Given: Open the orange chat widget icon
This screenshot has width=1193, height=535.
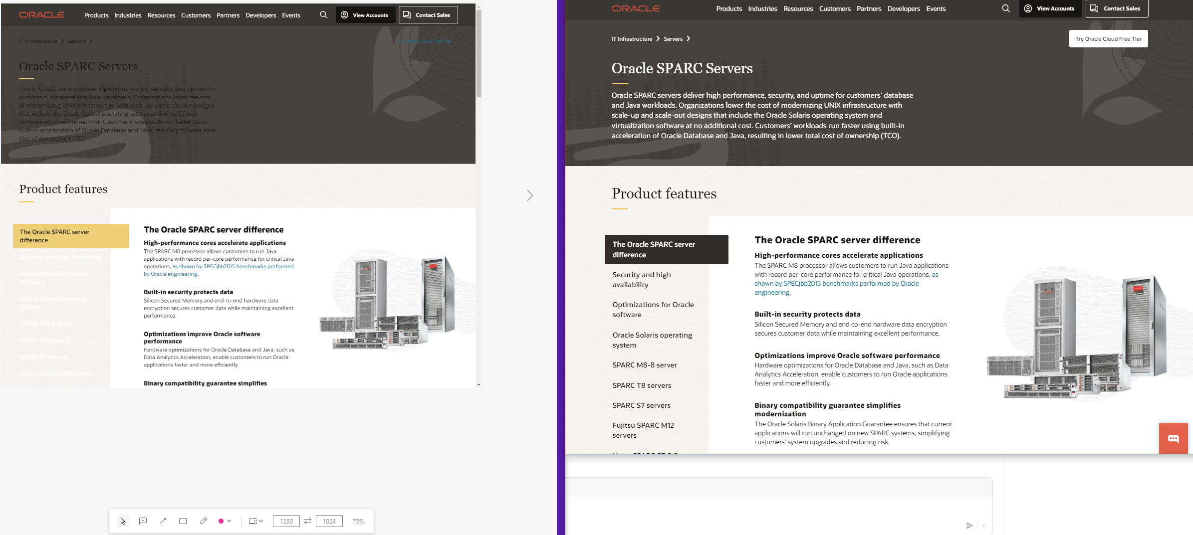Looking at the screenshot, I should point(1173,438).
